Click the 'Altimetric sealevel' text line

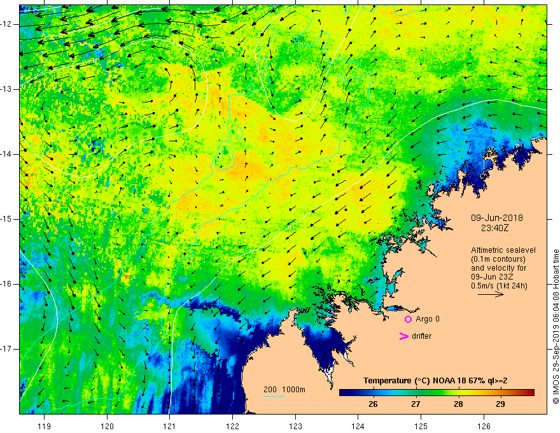[x=503, y=250]
